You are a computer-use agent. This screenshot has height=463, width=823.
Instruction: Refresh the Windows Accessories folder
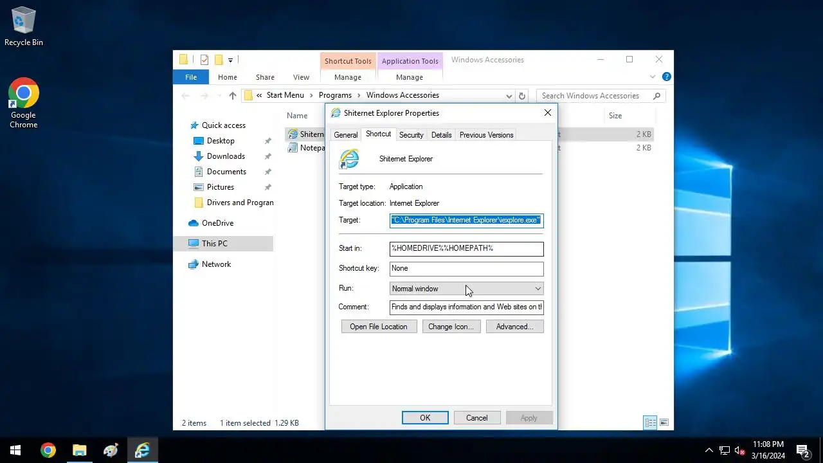pos(522,96)
